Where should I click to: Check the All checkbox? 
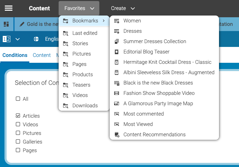pos(18,99)
